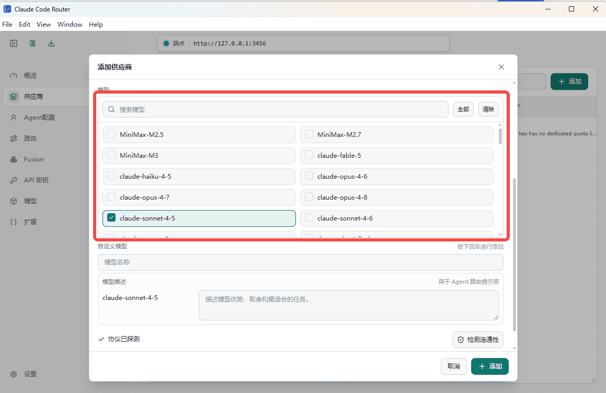Open the File menu

(x=7, y=25)
